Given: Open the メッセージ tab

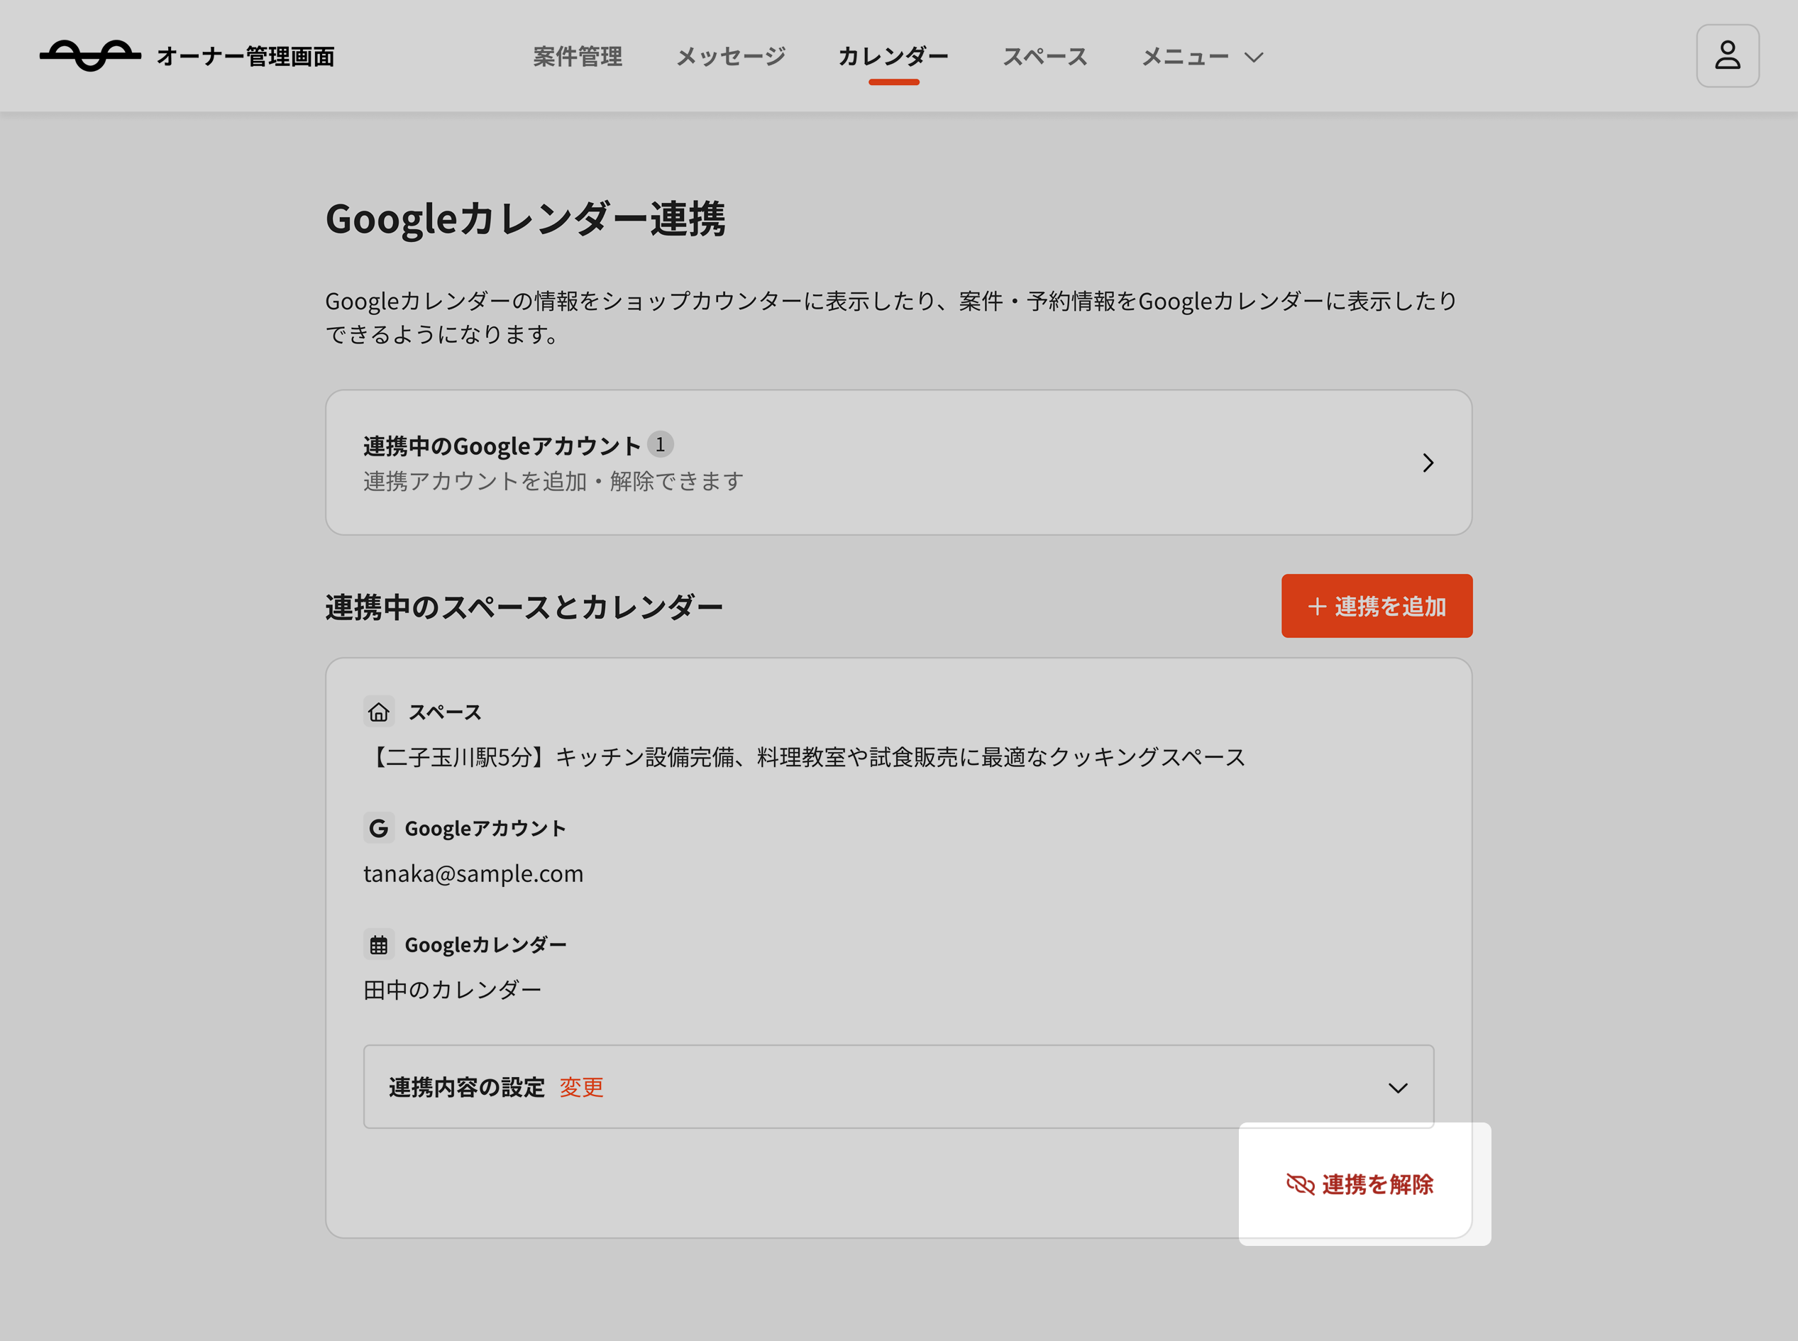Looking at the screenshot, I should (731, 56).
